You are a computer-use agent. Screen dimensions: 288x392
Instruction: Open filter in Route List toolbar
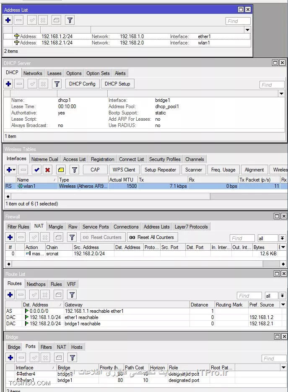point(72,295)
